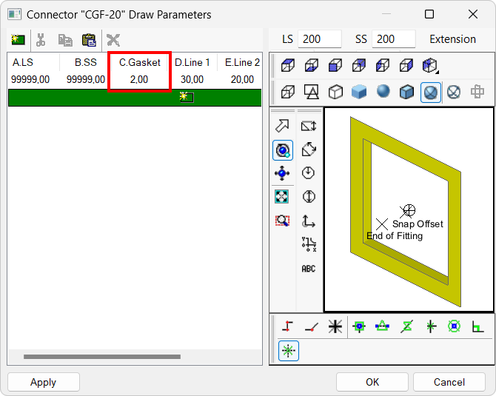
Task: Switch to the wireframe cube display mode
Action: pos(287,92)
